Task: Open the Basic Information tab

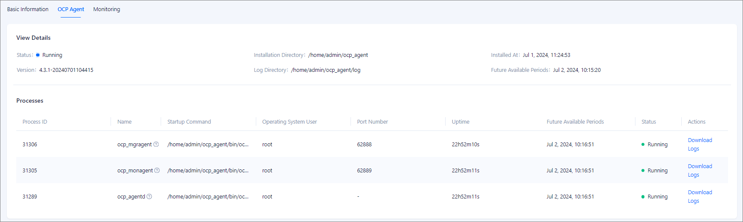Action: [28, 9]
